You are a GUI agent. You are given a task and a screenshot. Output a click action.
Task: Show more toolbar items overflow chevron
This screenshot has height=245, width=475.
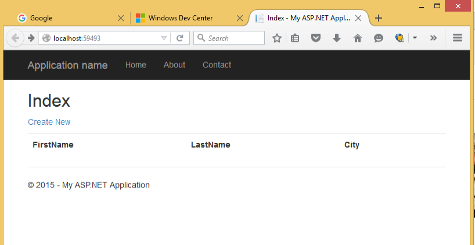coord(433,38)
